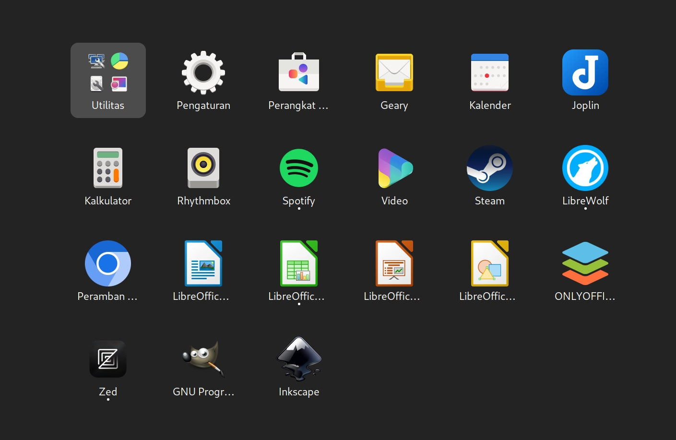
Task: Open the Geary email client
Action: pos(394,72)
